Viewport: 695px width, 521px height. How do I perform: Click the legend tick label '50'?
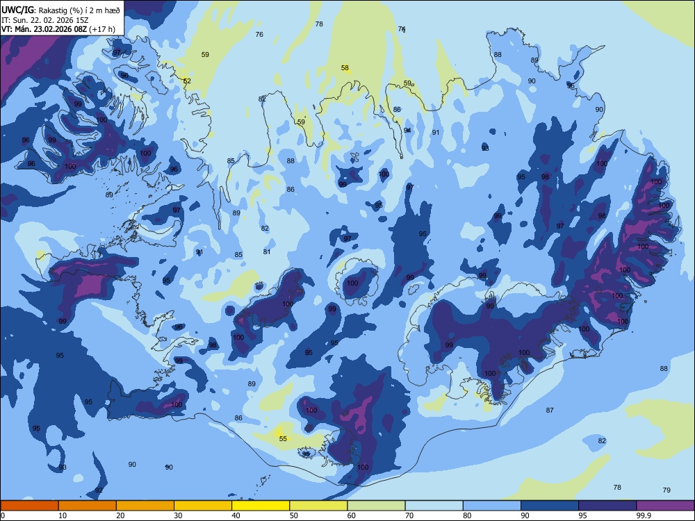[293, 515]
